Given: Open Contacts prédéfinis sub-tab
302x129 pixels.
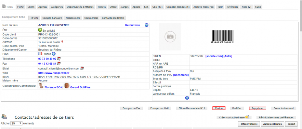Looking at the screenshot, I should [x=113, y=18].
